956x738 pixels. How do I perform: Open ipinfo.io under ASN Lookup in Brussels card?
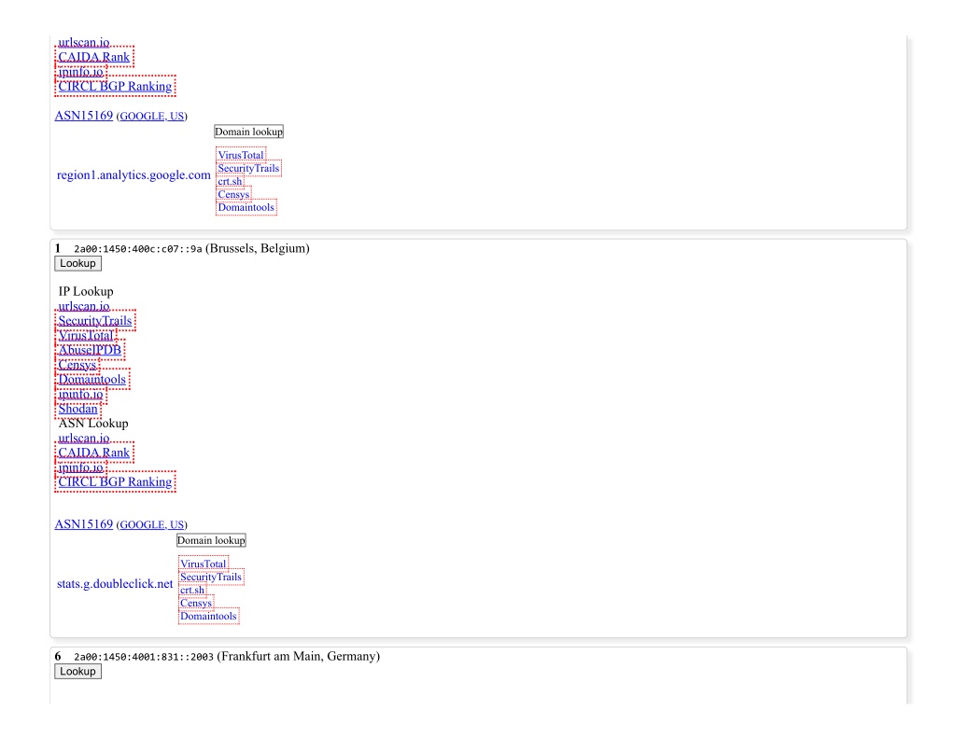[80, 467]
